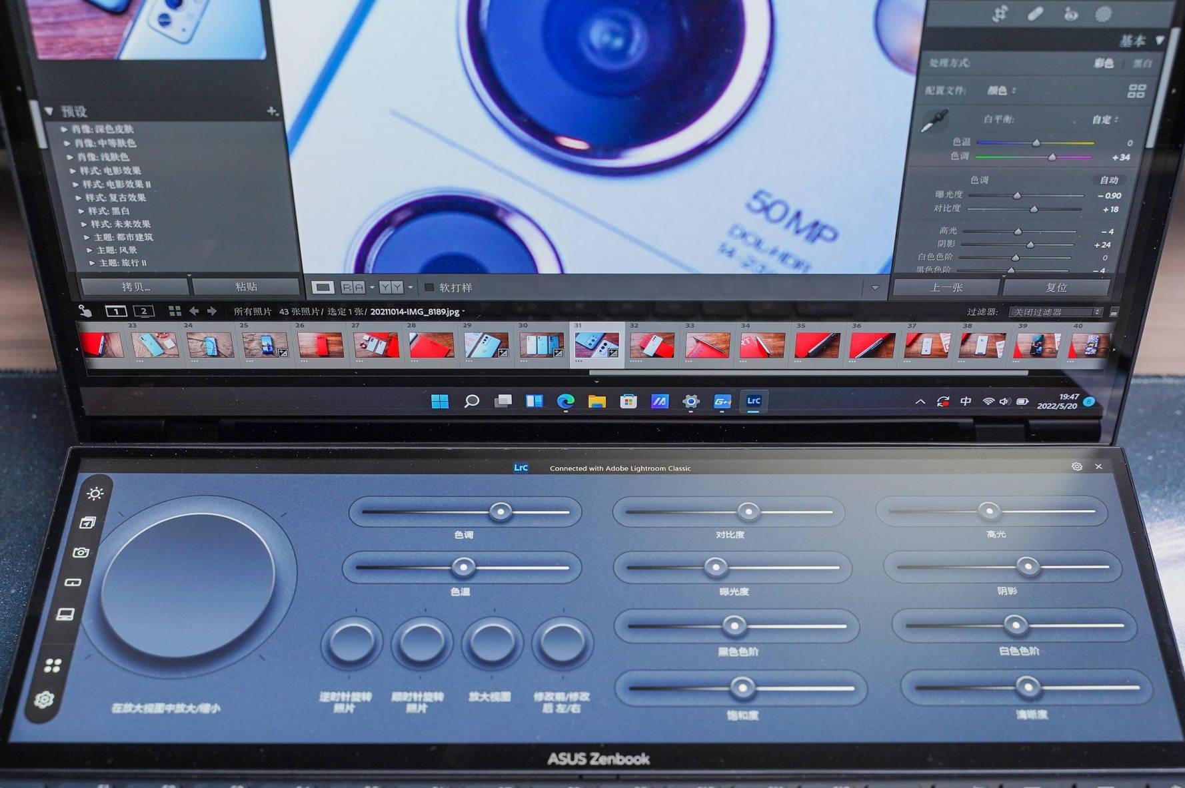Select photo thumbnail 31 in the filmstrip
This screenshot has height=788, width=1185.
click(598, 345)
